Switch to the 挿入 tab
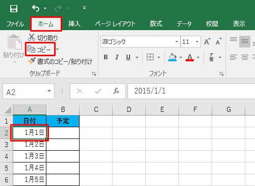 coord(74,24)
